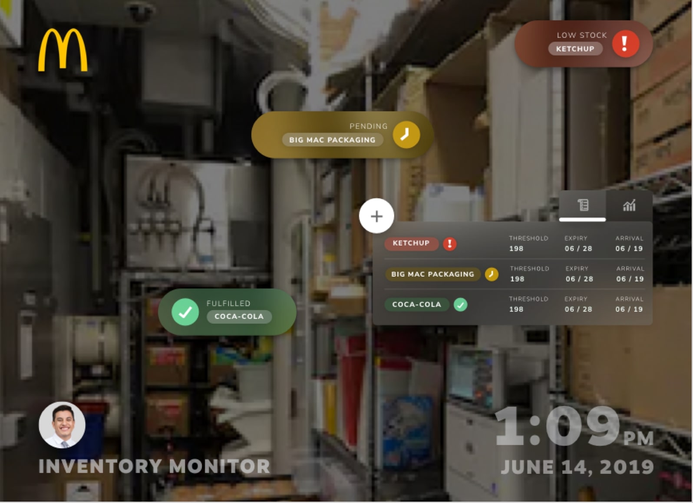Image resolution: width=693 pixels, height=503 pixels.
Task: Select Coca-Cola tag in fulfilled card
Action: [x=239, y=317]
